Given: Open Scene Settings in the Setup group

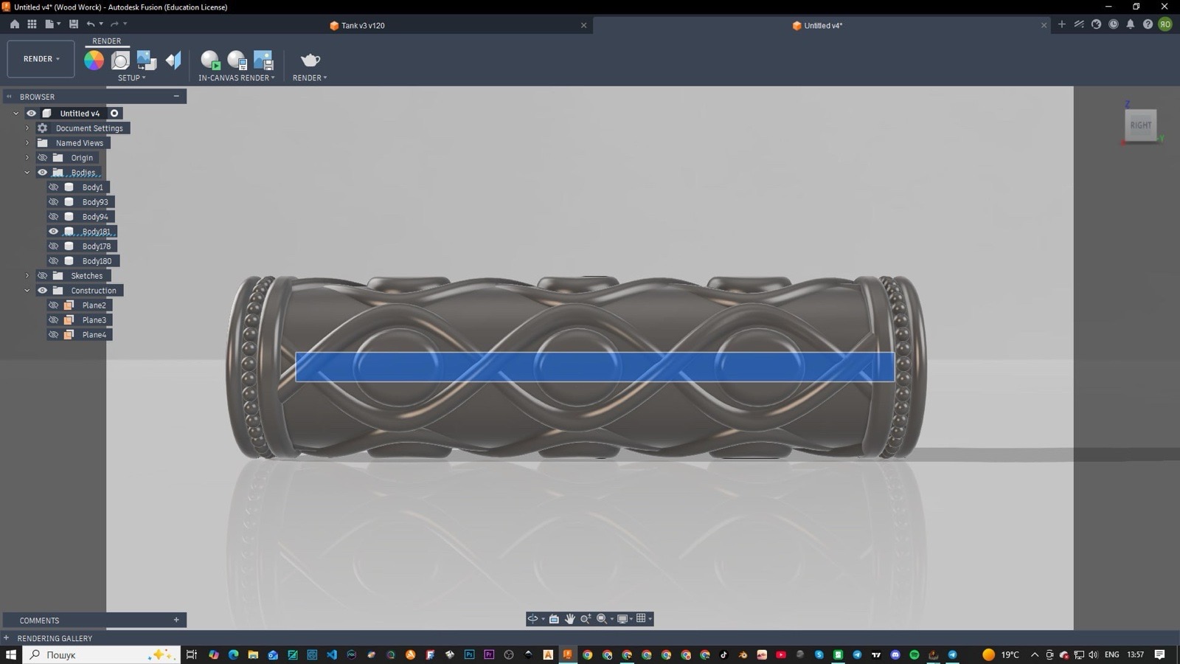Looking at the screenshot, I should click(120, 60).
